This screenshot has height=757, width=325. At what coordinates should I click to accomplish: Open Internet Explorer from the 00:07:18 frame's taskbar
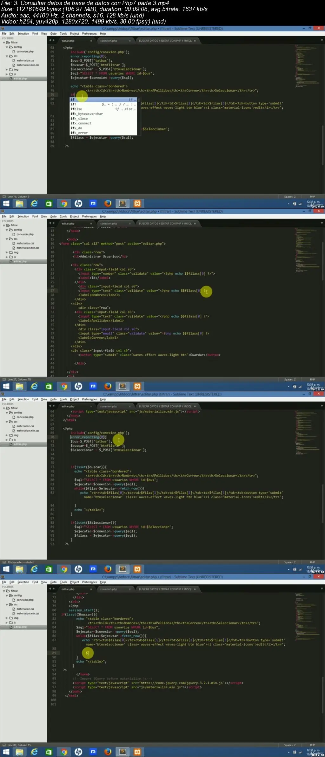pos(34,752)
